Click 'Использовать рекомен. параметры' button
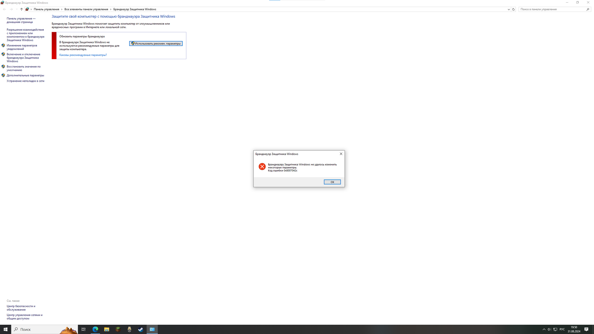Viewport: 594px width, 334px height. click(156, 43)
